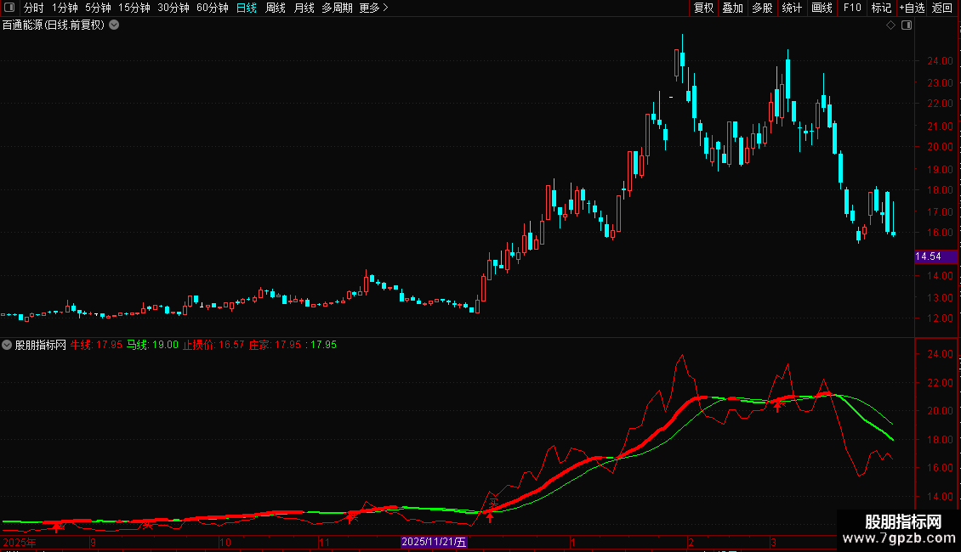This screenshot has height=552, width=961.
Task: Click the 庄家: 17.95 indicator value
Action: (275, 345)
